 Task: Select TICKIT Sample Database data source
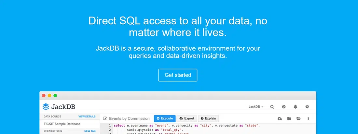62,124
